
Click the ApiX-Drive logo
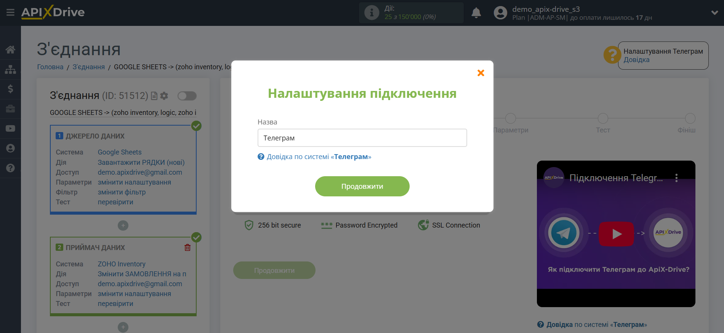53,12
